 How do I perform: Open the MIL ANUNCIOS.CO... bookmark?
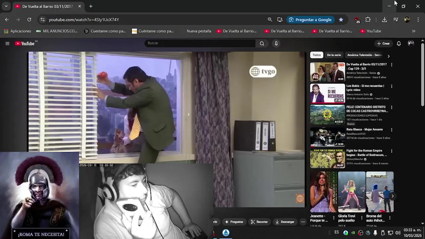point(56,31)
